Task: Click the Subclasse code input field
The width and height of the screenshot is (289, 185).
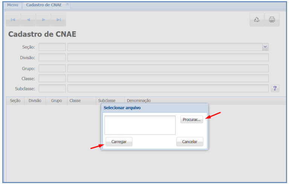Action: click(x=52, y=89)
